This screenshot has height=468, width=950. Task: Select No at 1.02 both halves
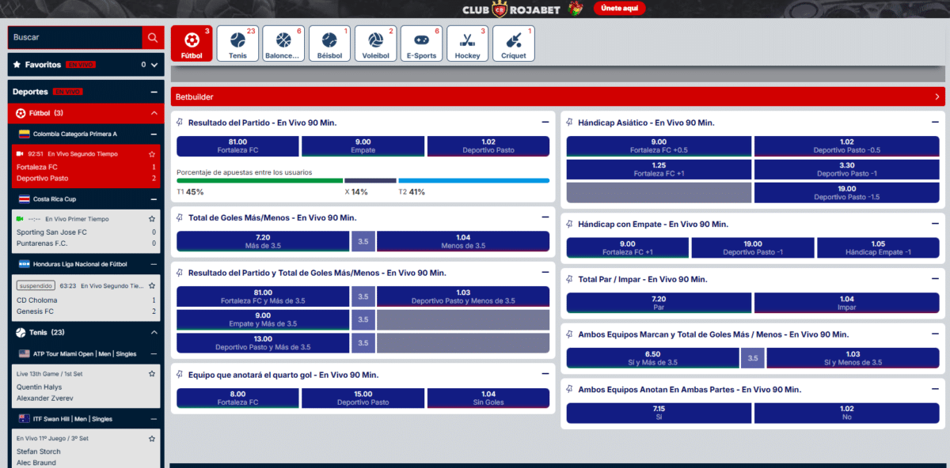point(846,413)
